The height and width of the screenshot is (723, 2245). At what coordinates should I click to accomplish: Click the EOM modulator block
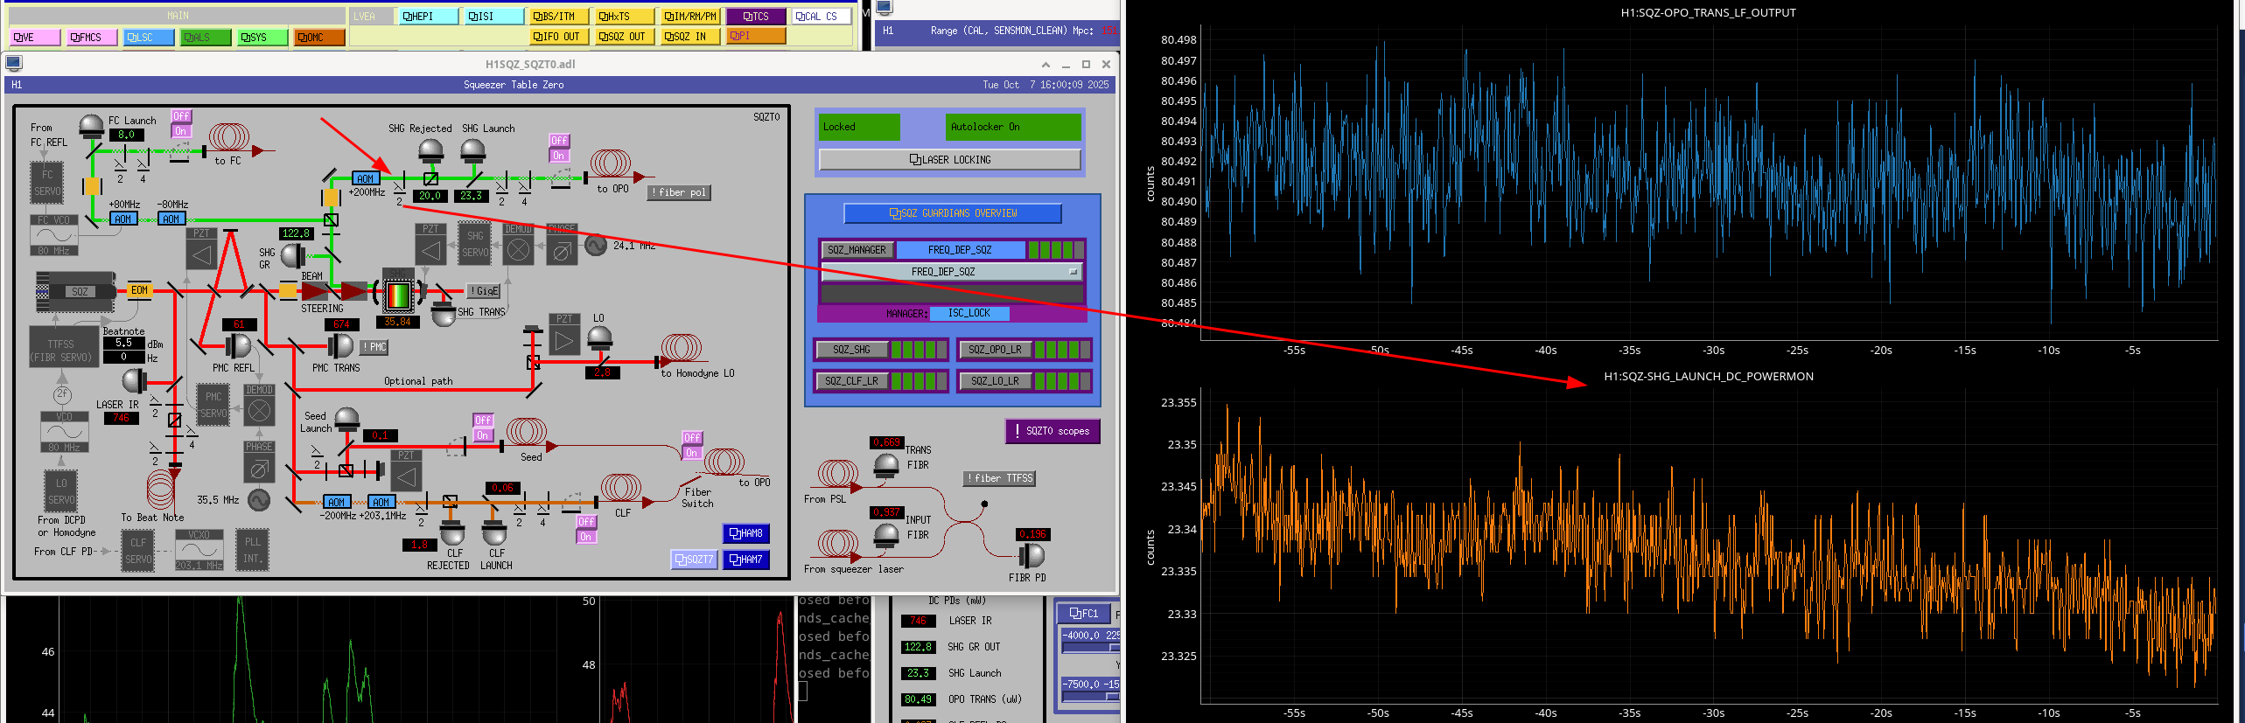click(x=139, y=290)
